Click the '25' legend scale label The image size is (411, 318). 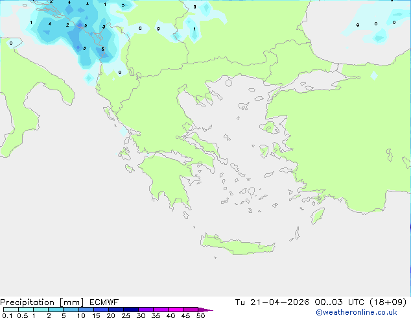coord(126,315)
